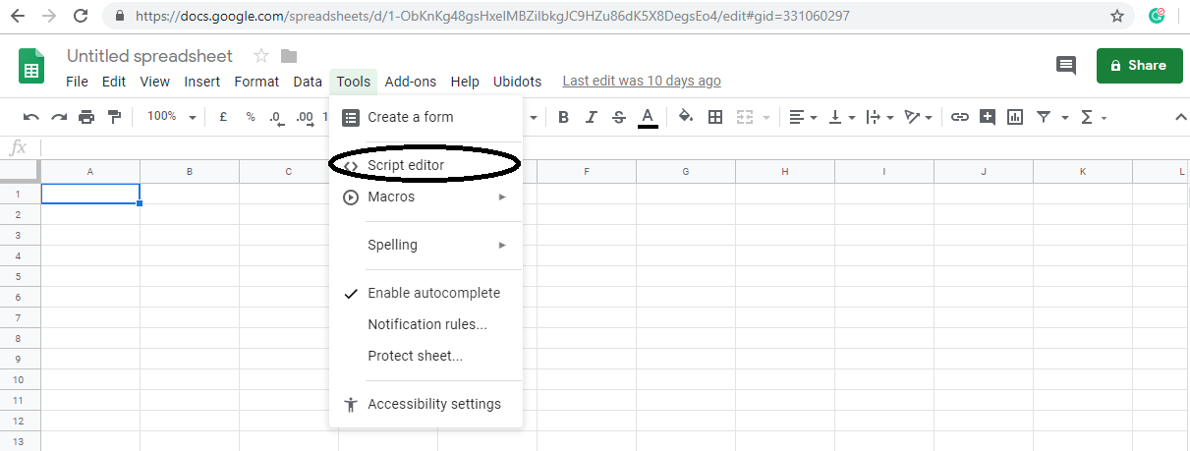Click the Untitled spreadsheet title
The height and width of the screenshot is (451, 1190).
point(149,56)
